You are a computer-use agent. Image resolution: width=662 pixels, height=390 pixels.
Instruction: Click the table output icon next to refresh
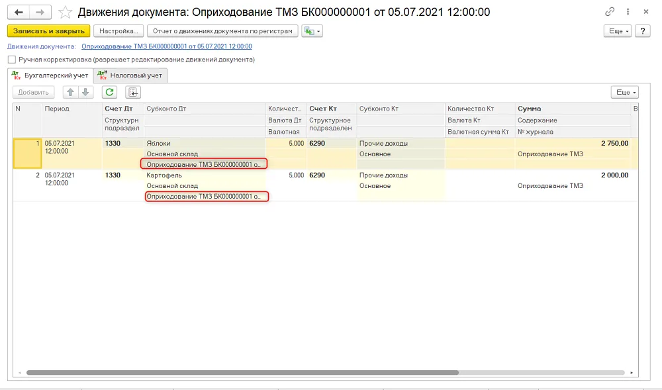tap(133, 93)
